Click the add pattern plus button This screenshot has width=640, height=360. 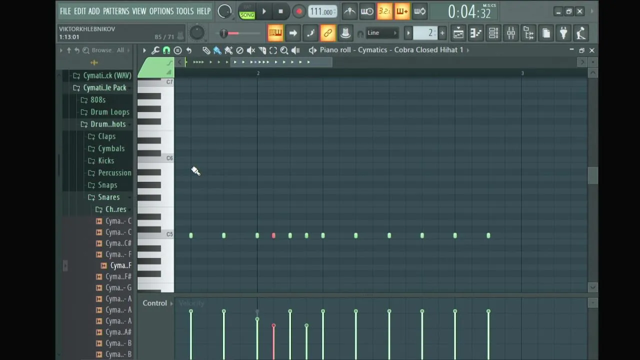[442, 33]
